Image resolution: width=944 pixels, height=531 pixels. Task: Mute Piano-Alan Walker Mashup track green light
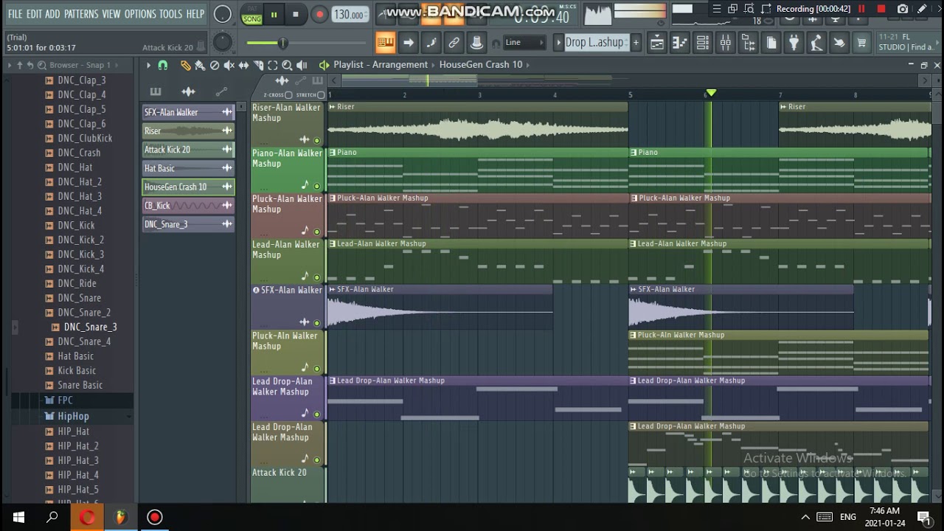tap(317, 186)
